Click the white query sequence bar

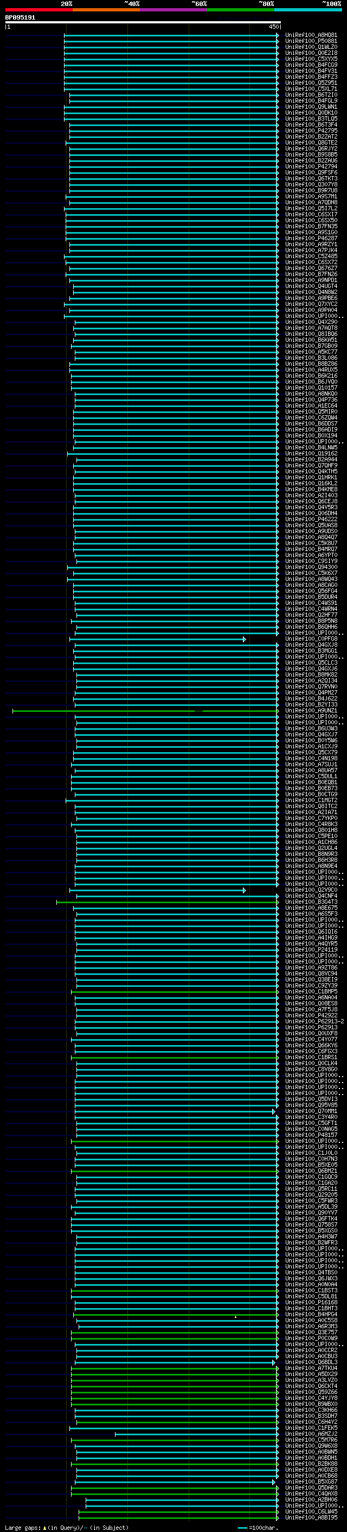[143, 22]
